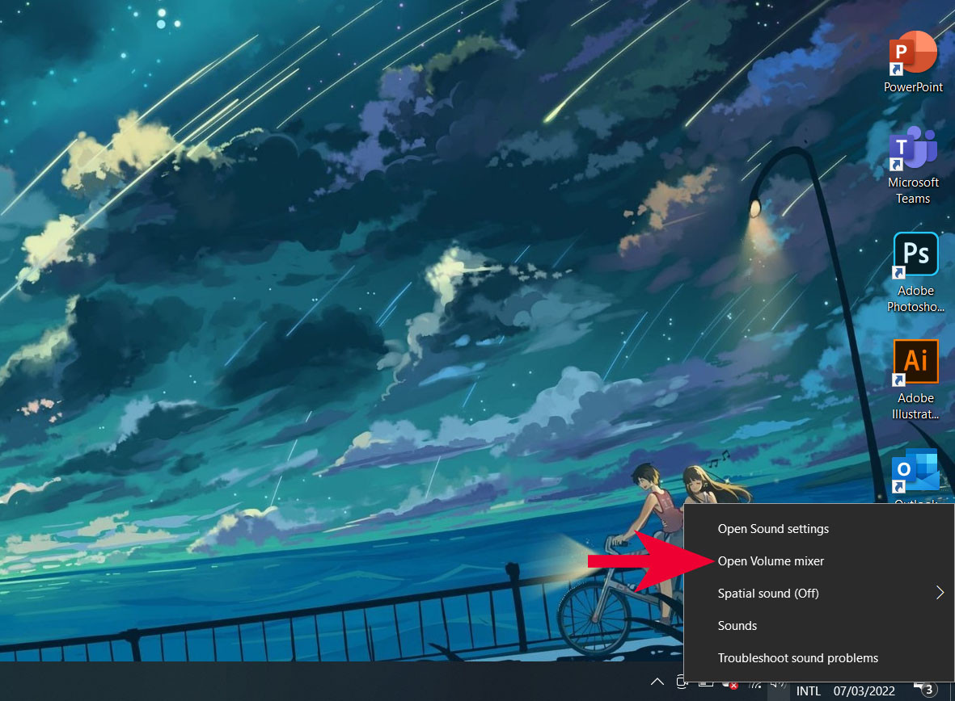This screenshot has width=955, height=701.
Task: Click the INTL input language indicator
Action: tap(808, 691)
